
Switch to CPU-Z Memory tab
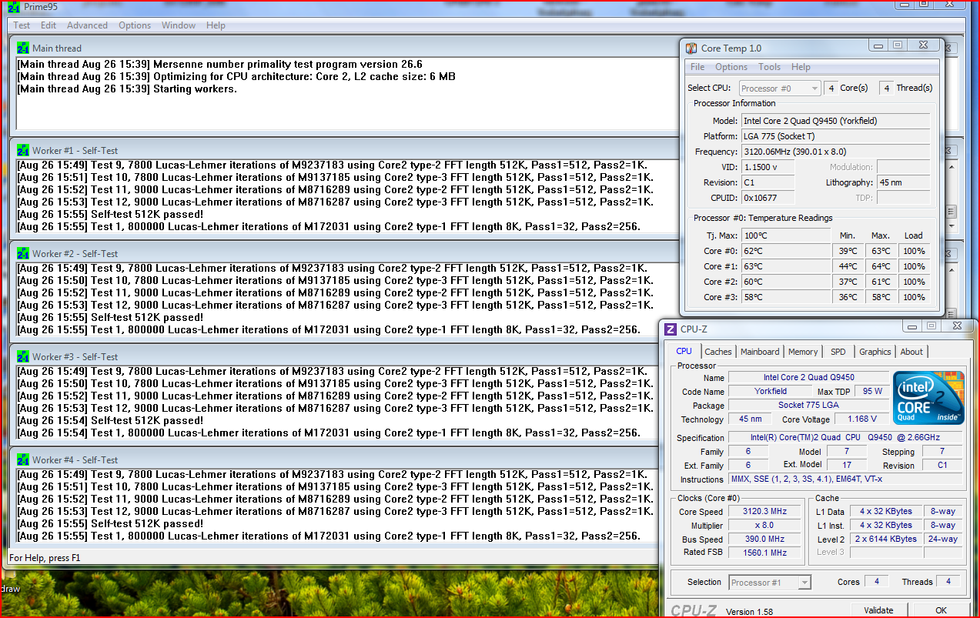coord(803,352)
